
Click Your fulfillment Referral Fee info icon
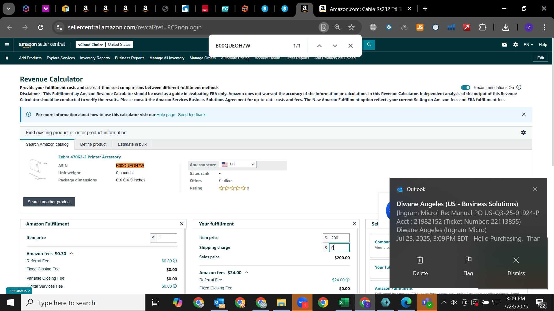[x=348, y=280]
